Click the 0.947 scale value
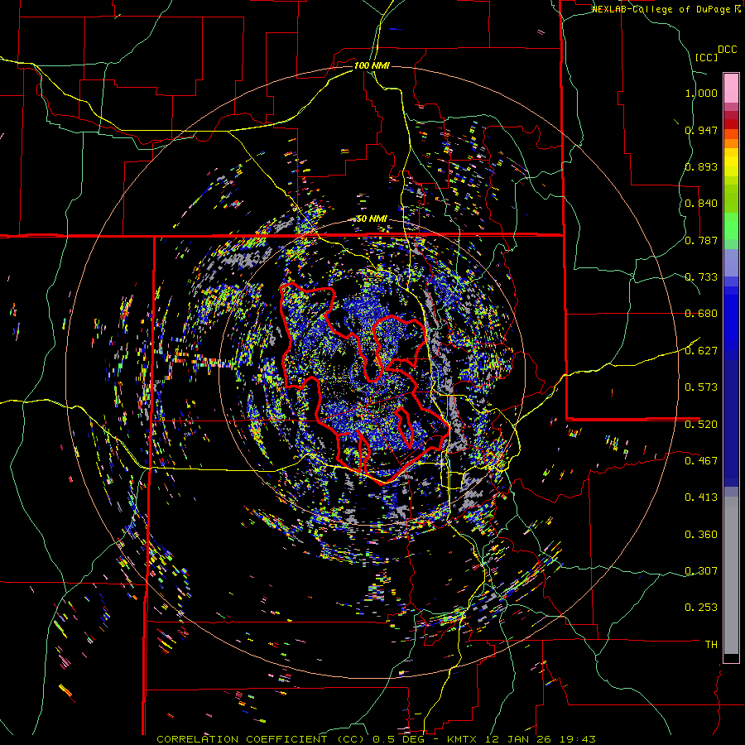 coord(701,130)
